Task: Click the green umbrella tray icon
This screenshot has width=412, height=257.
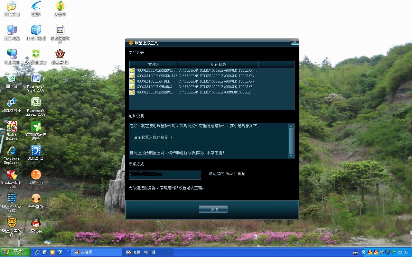Action: point(393,252)
